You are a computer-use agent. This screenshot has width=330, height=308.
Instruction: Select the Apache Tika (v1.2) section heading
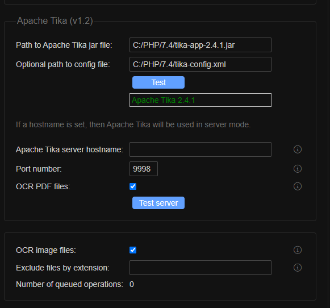pyautogui.click(x=55, y=21)
